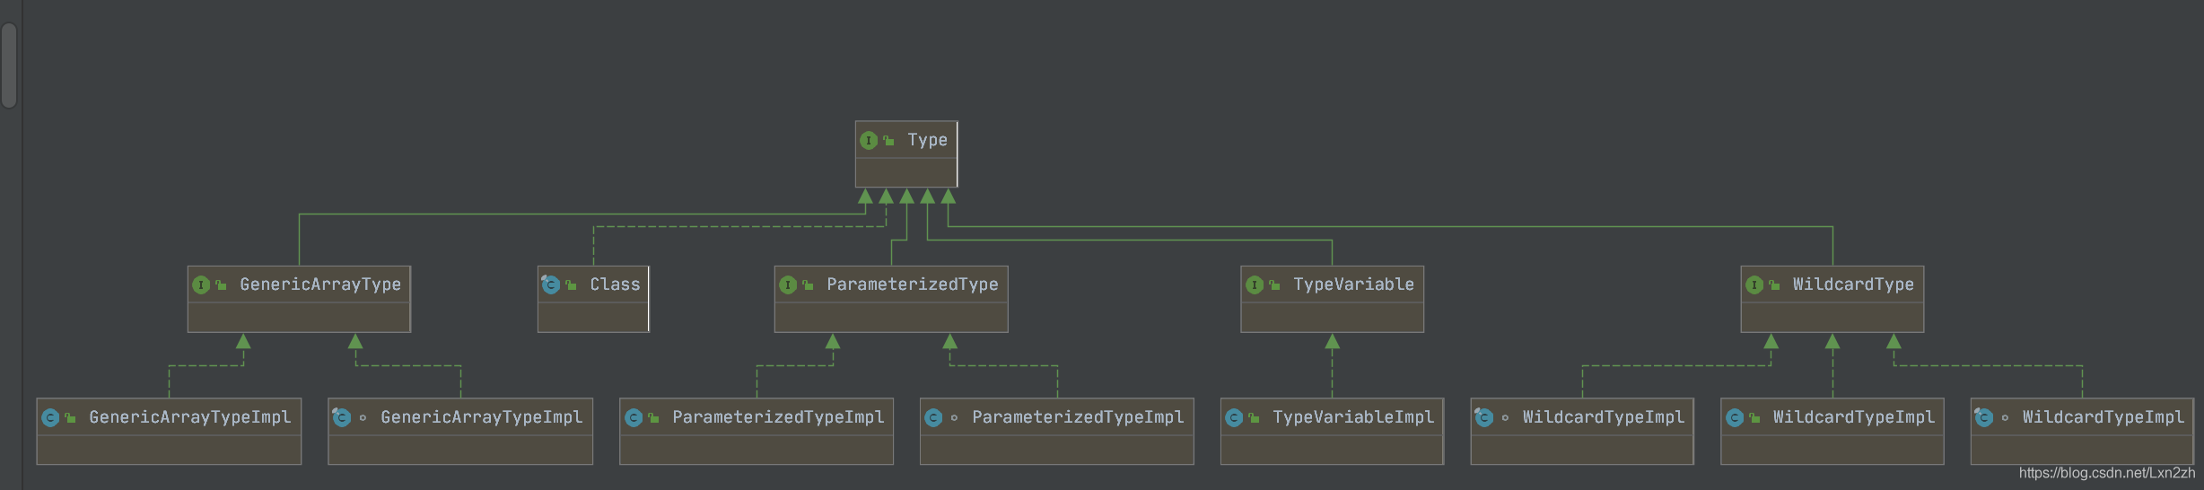2204x490 pixels.
Task: Click the lock icon beside ParameterizedType
Action: [808, 284]
